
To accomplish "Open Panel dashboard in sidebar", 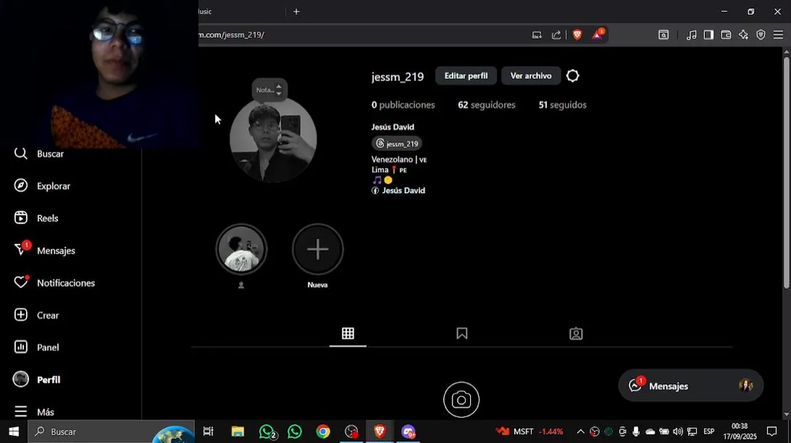I will [x=37, y=347].
